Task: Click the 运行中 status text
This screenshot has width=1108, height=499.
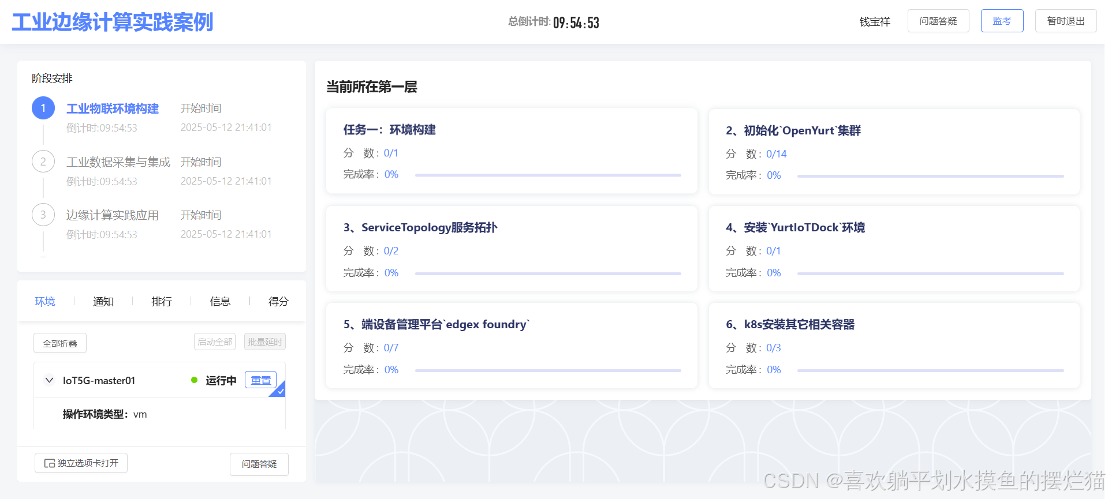Action: tap(221, 380)
